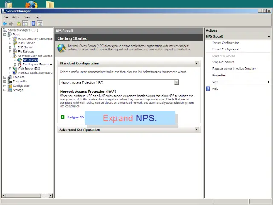Screen dimensions: 273x205
Task: Collapse the Standard Configuration section
Action: [197, 63]
